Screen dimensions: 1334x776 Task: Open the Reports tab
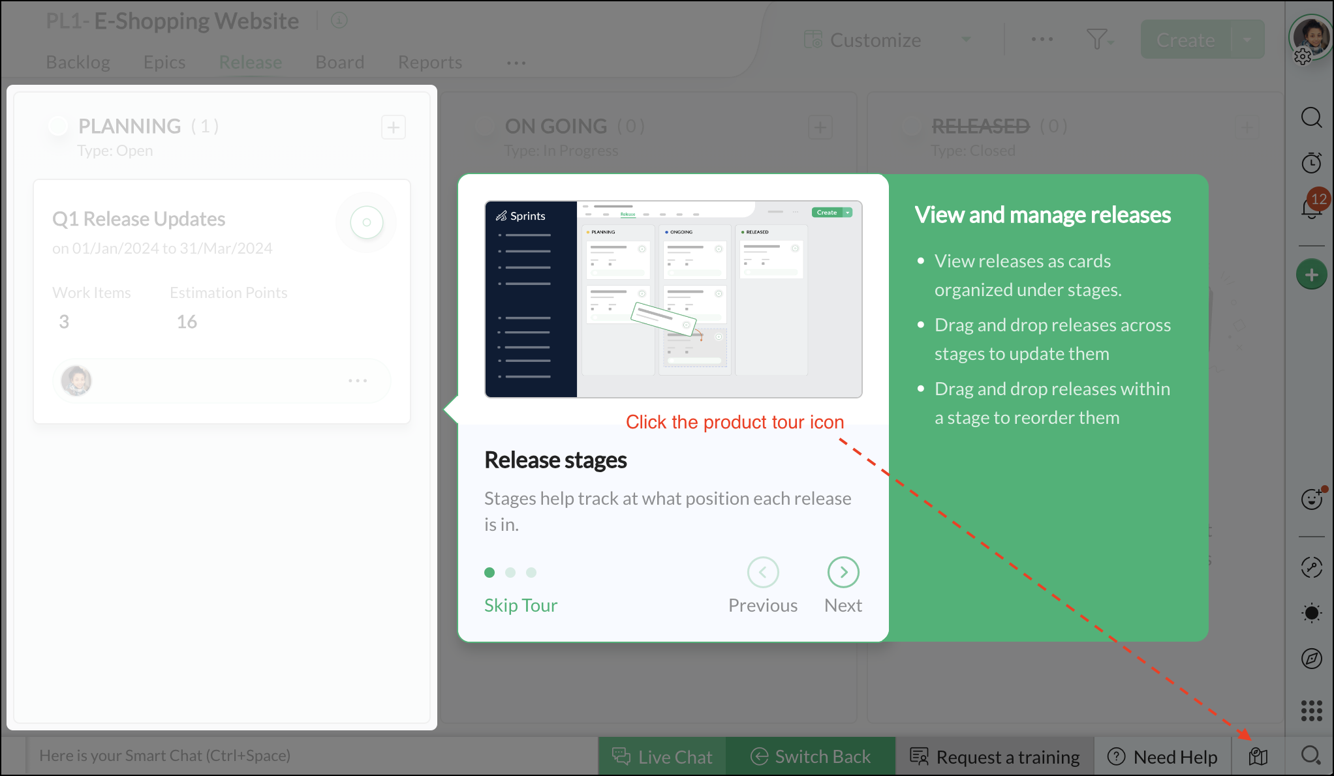(429, 62)
